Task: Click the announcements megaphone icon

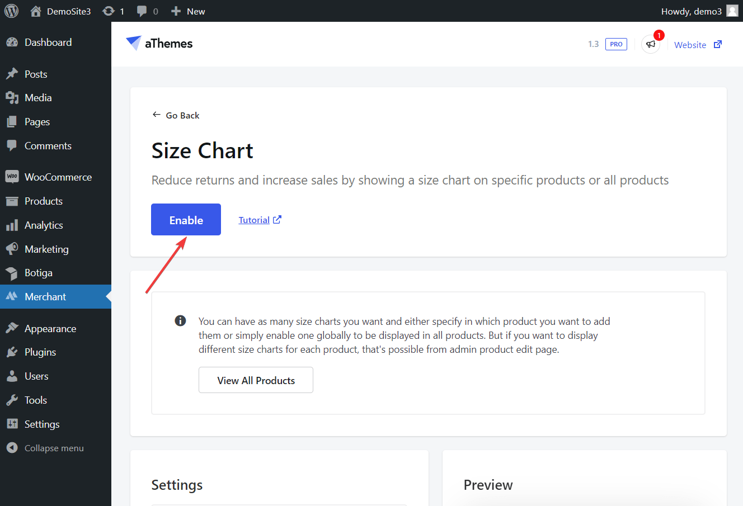Action: (651, 44)
